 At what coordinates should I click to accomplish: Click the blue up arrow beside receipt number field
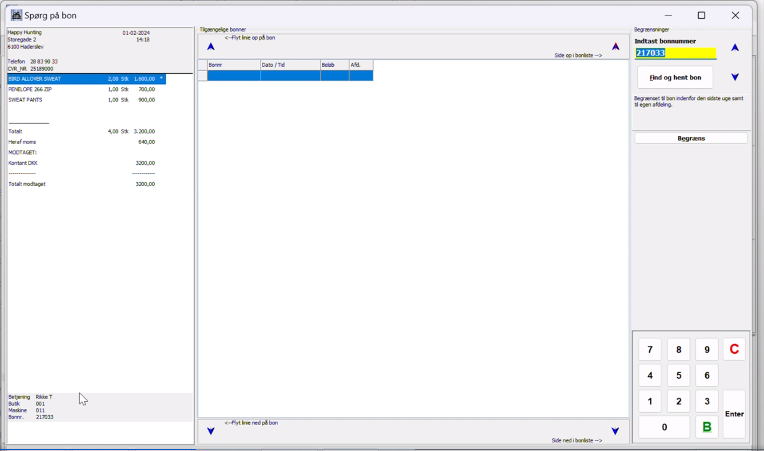point(735,47)
